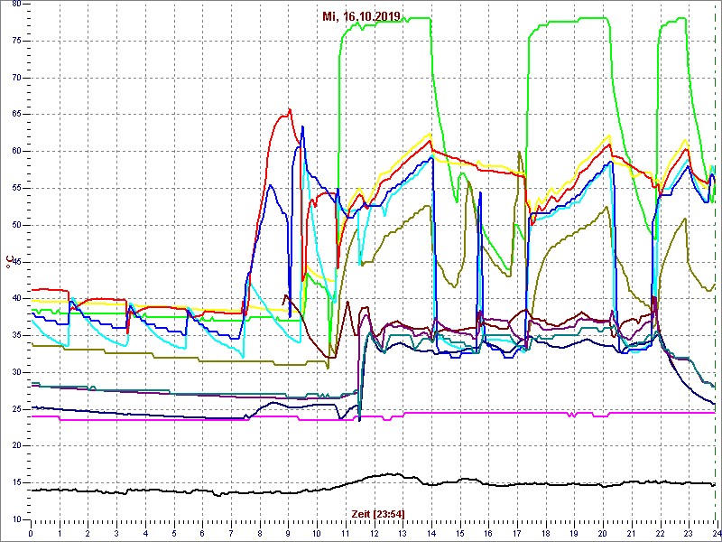This screenshot has width=722, height=542.
Task: Click the chart date title Mi, 16.10.2019
Action: [x=362, y=17]
